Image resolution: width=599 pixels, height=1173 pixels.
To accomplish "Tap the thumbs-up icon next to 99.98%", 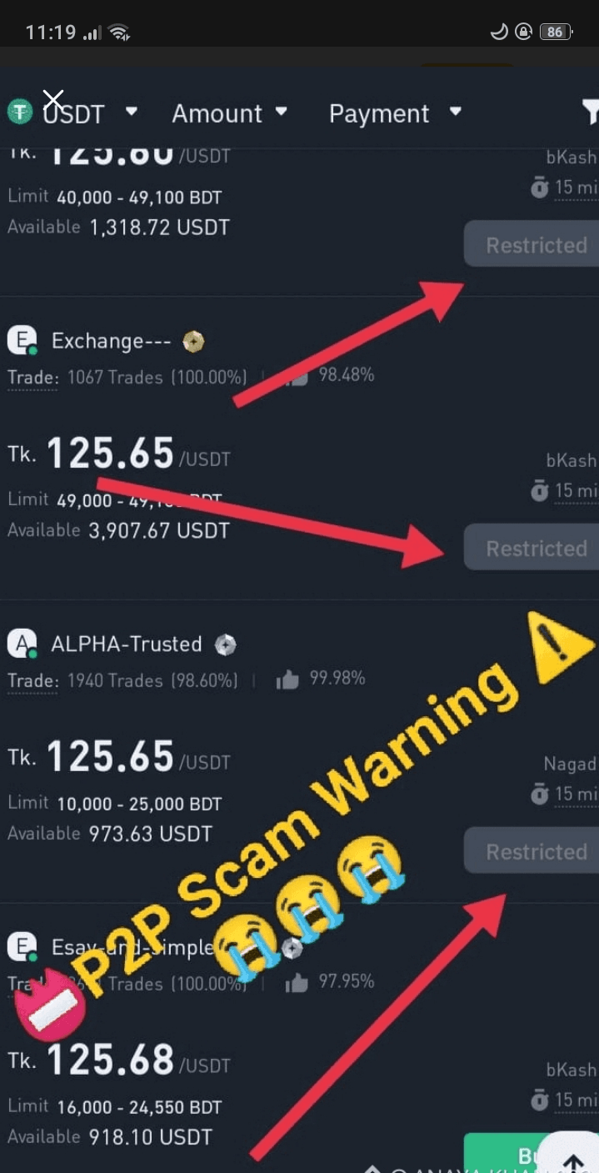I will [287, 680].
